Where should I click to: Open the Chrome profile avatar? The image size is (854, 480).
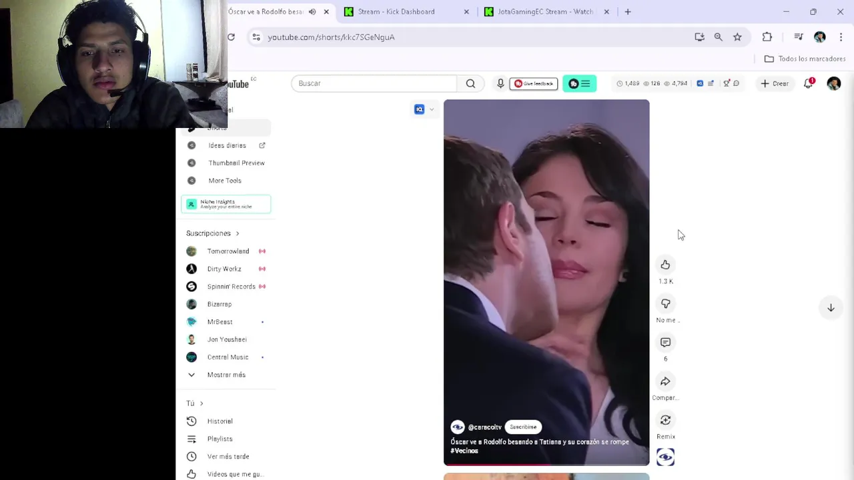[820, 37]
